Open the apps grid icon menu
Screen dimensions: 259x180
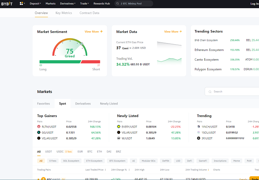[22, 3]
